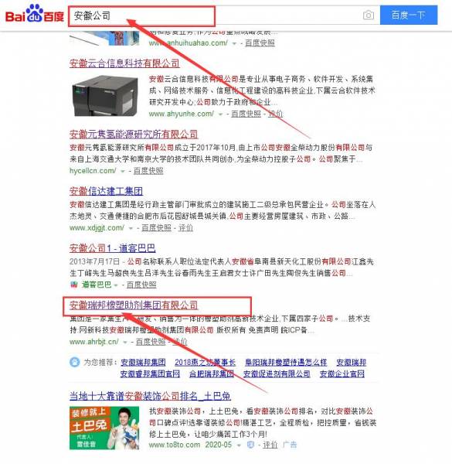
Task: Open 安徽元隽氢能源研究所有限公司 result
Action: pos(134,134)
